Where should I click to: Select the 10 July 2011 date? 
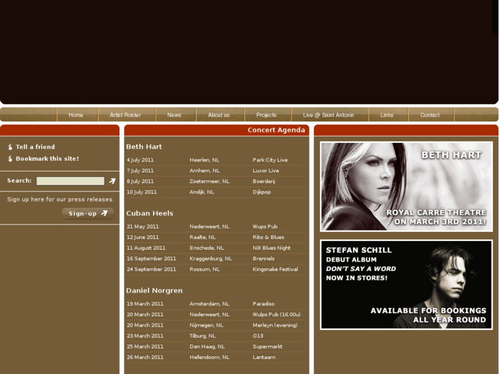point(141,192)
